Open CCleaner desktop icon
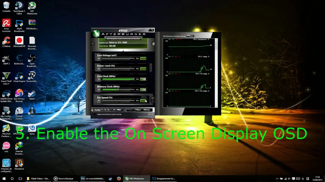The image size is (325, 182). pos(6,42)
